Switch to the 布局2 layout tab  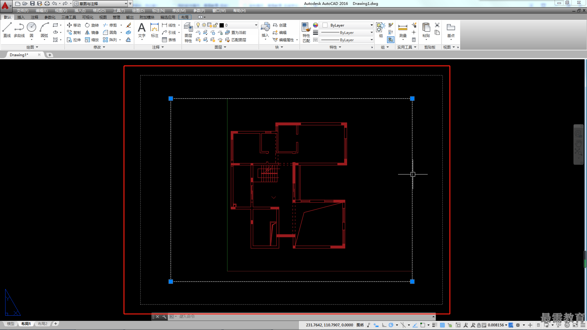point(43,324)
